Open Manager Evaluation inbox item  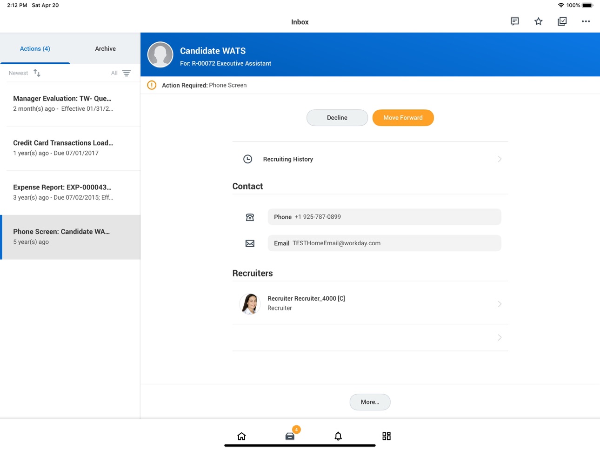tap(70, 104)
